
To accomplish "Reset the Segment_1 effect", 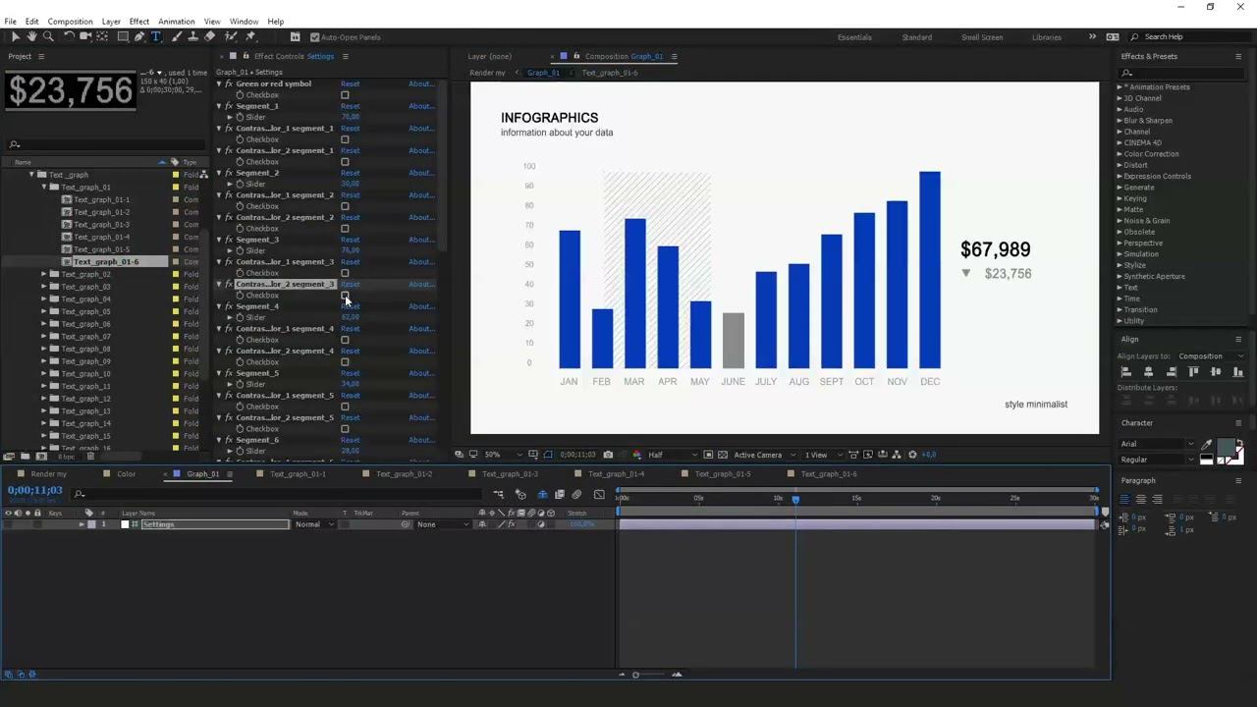I will (x=350, y=106).
